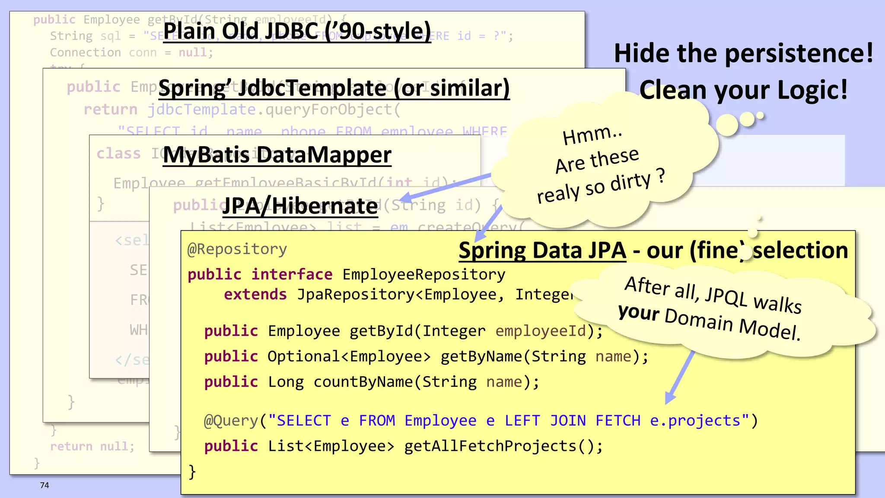Click the 'Hmm.. Are these realy so dirty?' cloud
885x498 pixels.
point(601,164)
